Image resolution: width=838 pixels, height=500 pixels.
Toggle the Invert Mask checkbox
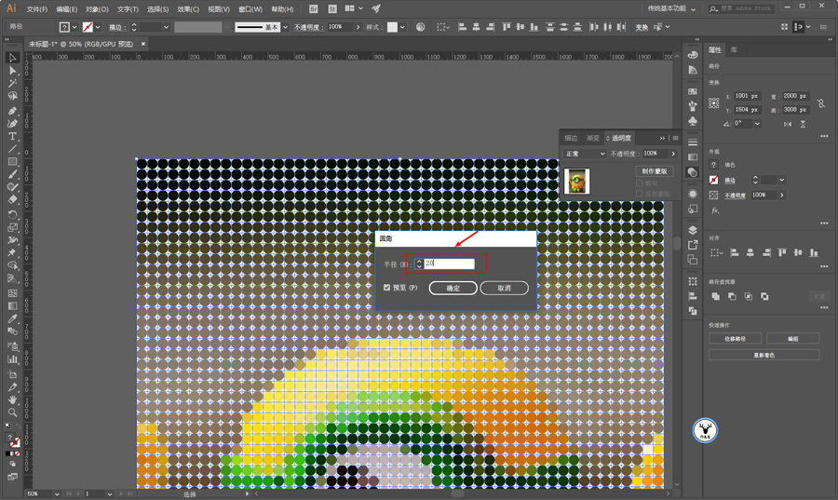pyautogui.click(x=639, y=194)
